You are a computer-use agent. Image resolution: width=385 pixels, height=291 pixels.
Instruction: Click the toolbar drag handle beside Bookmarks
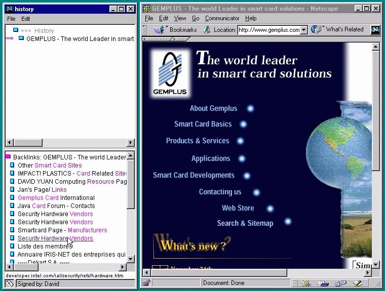click(144, 30)
